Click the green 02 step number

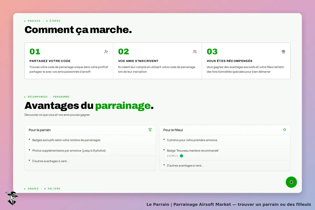pyautogui.click(x=124, y=51)
